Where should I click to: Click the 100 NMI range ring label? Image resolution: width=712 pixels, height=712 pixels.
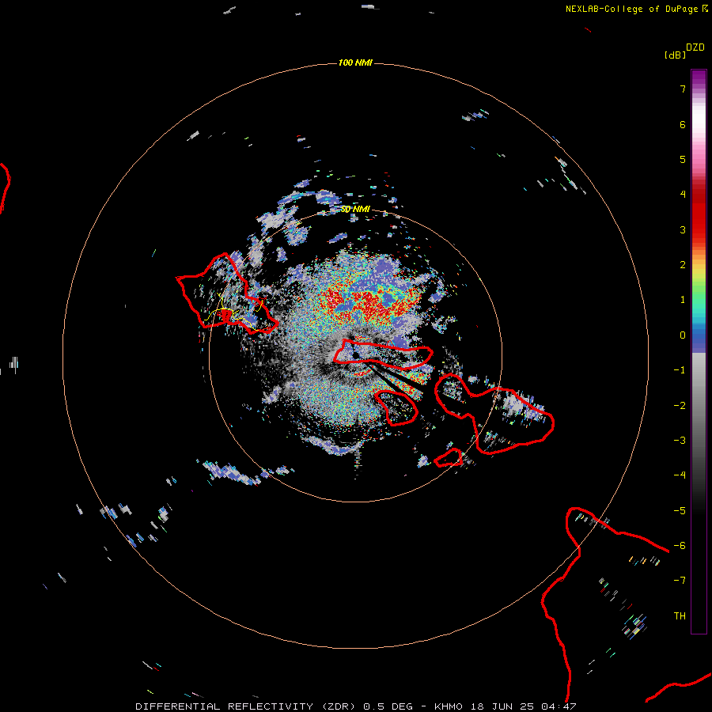pos(355,62)
